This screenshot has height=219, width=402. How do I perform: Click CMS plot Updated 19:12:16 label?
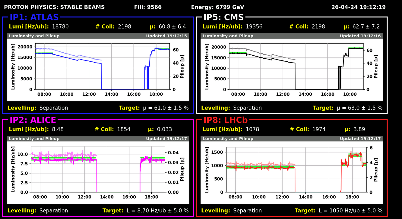(x=360, y=36)
